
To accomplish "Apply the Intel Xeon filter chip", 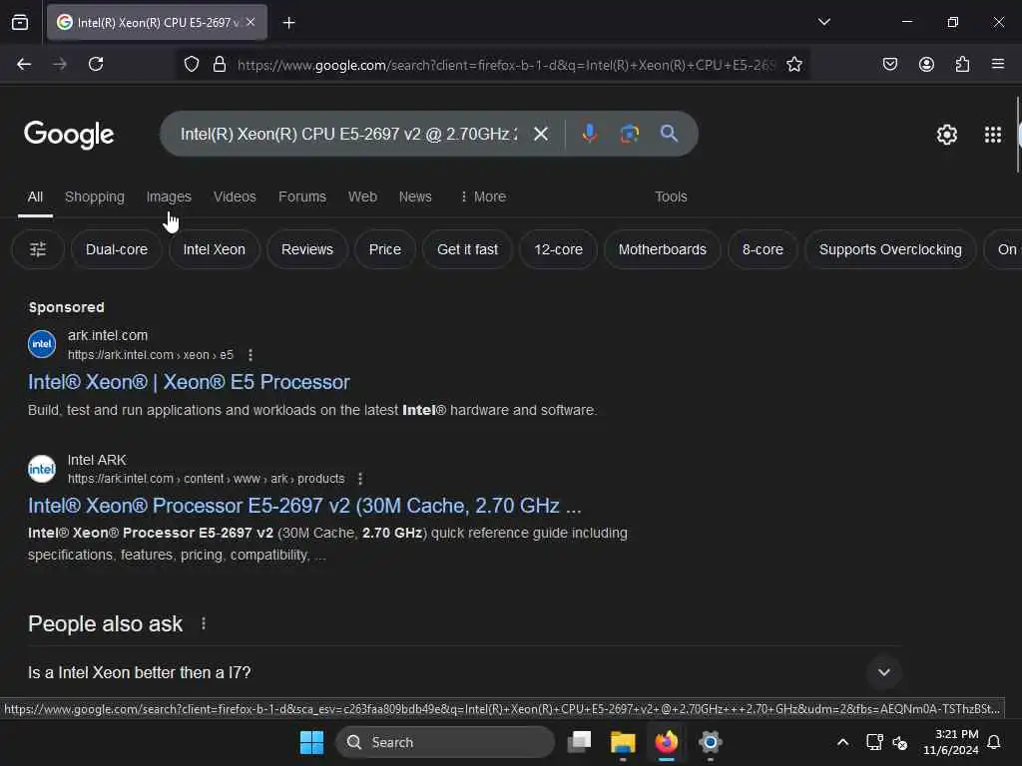I will 215,249.
